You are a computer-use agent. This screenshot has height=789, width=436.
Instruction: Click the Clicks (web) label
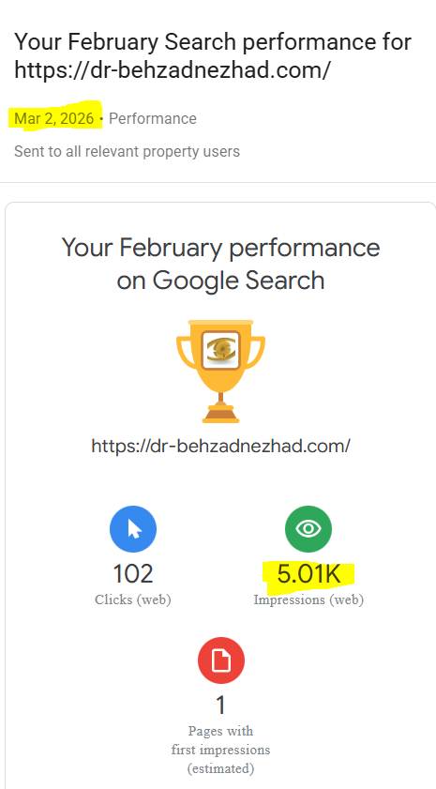(133, 599)
